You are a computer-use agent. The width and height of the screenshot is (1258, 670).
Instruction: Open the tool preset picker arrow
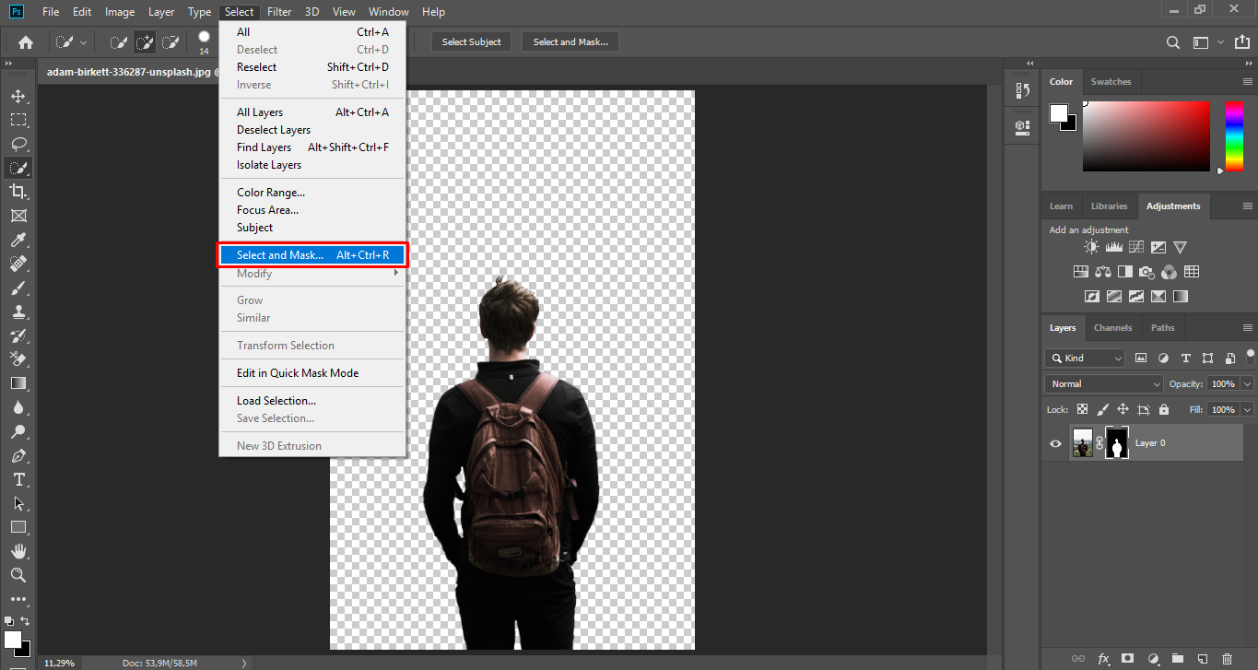pyautogui.click(x=83, y=41)
